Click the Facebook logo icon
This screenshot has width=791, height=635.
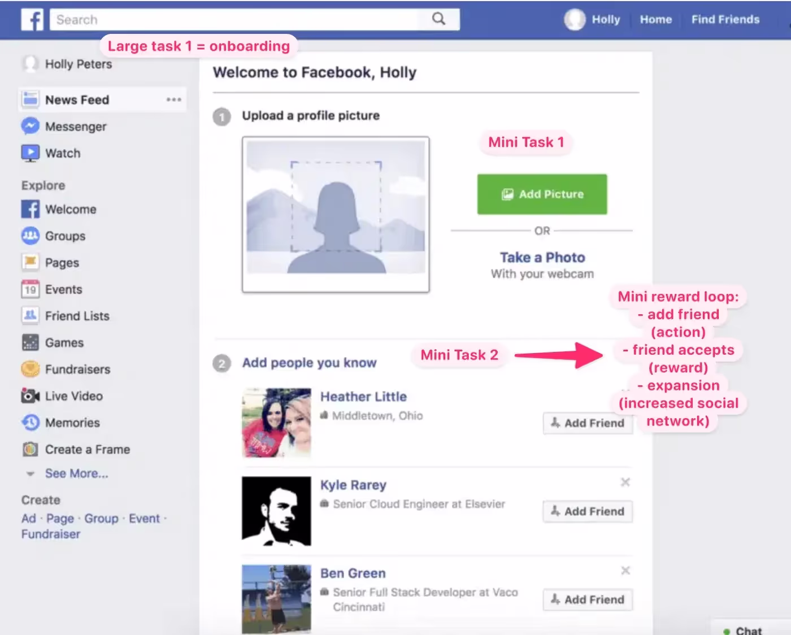32,20
